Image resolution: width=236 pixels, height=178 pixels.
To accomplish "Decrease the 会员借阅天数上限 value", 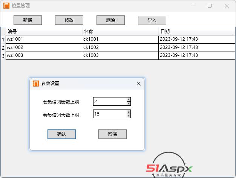I will pyautogui.click(x=129, y=116).
